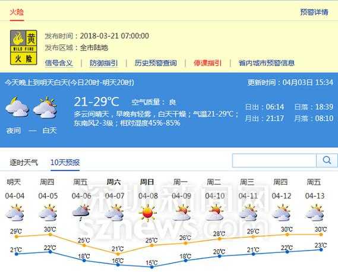The width and height of the screenshot is (338, 272).
Task: Select the 10天预报 tab
Action: tap(65, 162)
